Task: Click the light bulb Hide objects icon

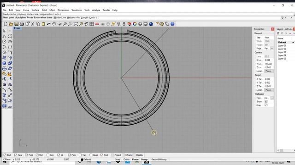Action: (119, 24)
